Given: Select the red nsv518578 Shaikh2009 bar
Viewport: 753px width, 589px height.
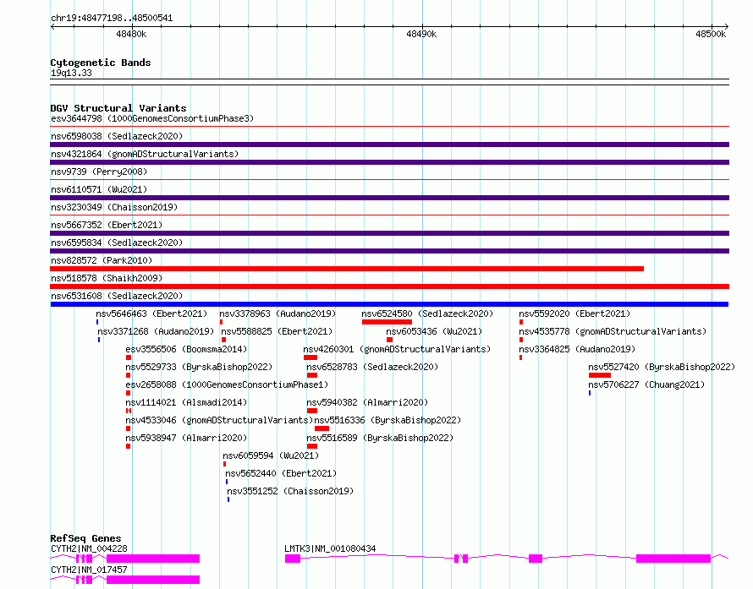Looking at the screenshot, I should pos(389,286).
